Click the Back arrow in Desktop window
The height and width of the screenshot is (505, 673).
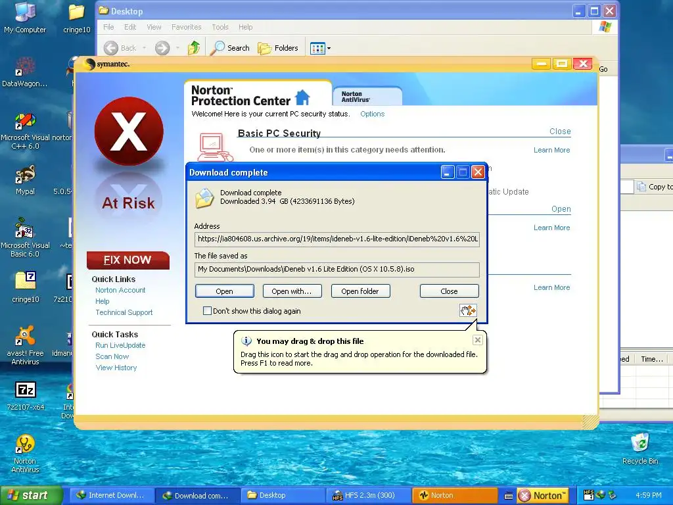pos(110,47)
